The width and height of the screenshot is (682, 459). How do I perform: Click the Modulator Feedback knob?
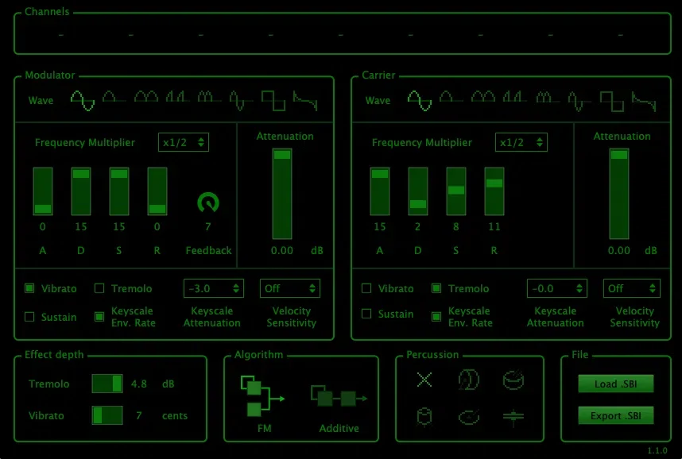(208, 202)
